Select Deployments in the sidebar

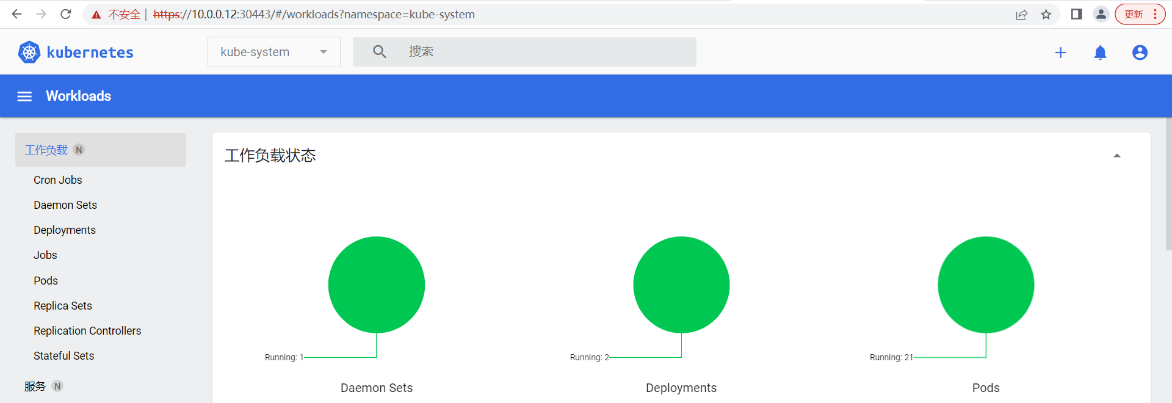(65, 230)
